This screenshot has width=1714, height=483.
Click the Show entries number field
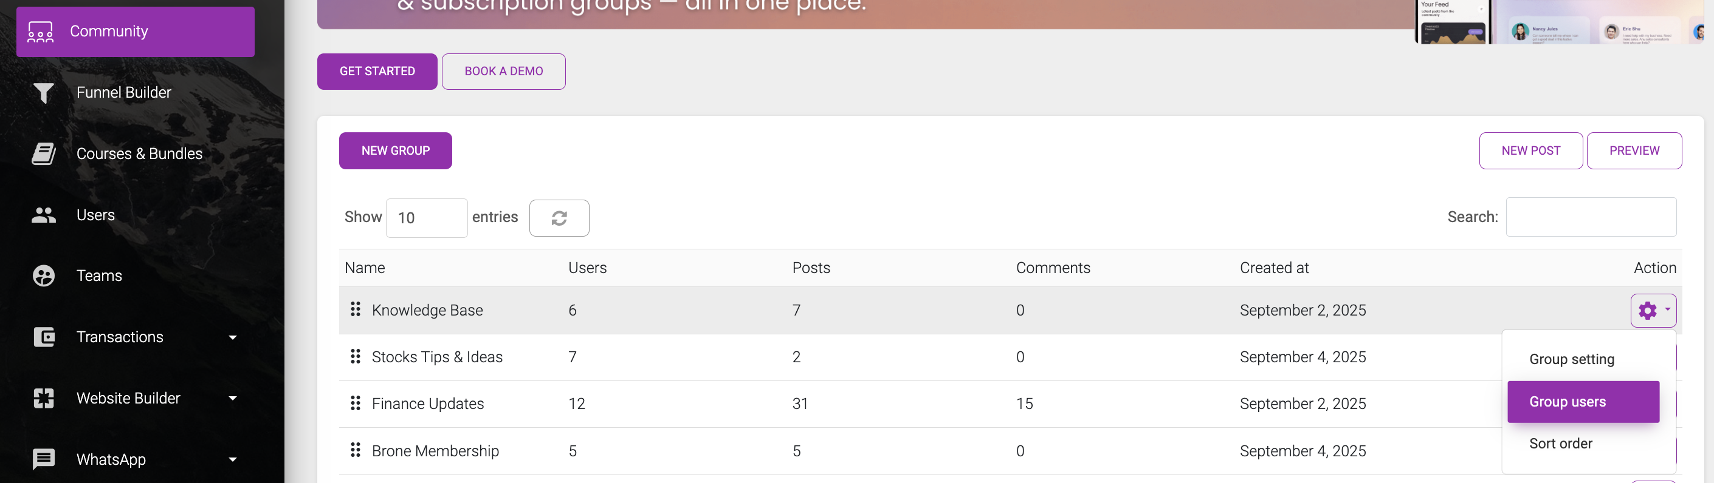(427, 218)
